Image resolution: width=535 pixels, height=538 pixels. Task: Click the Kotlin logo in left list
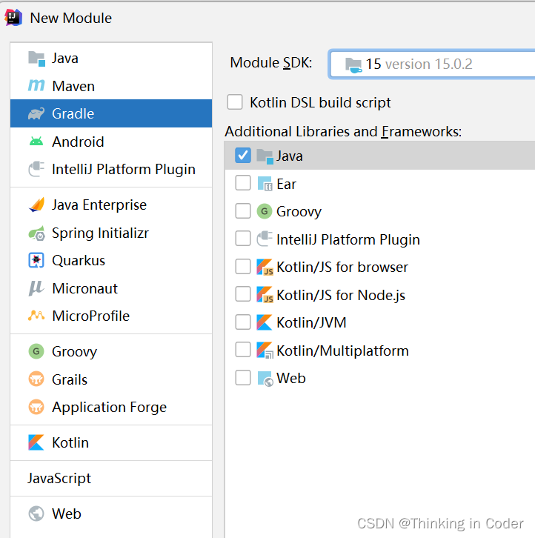36,442
